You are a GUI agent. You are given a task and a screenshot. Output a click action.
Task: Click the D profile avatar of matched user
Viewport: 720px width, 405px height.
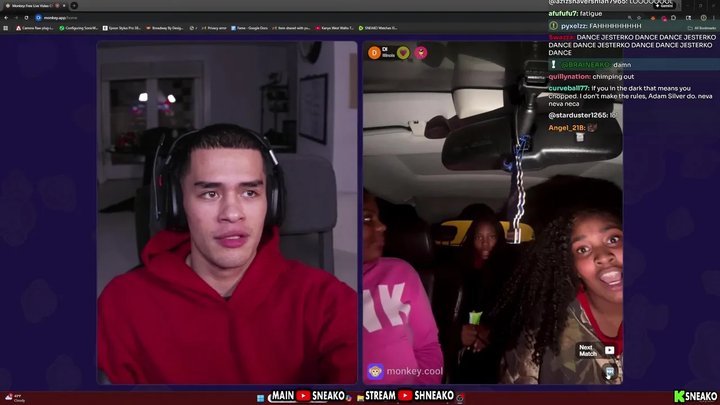(x=374, y=53)
